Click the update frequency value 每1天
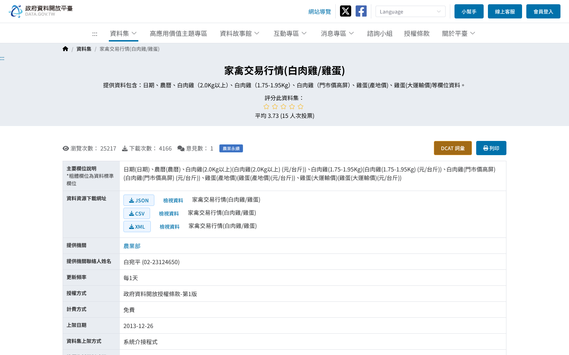Image resolution: width=569 pixels, height=355 pixels. pyautogui.click(x=131, y=278)
